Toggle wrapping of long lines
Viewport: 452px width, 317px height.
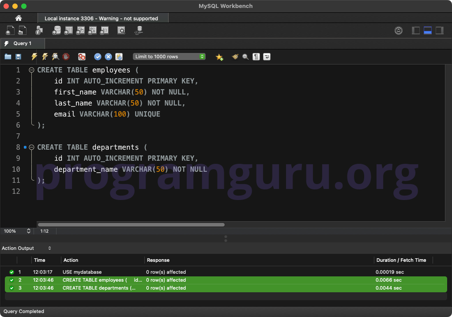pyautogui.click(x=267, y=57)
